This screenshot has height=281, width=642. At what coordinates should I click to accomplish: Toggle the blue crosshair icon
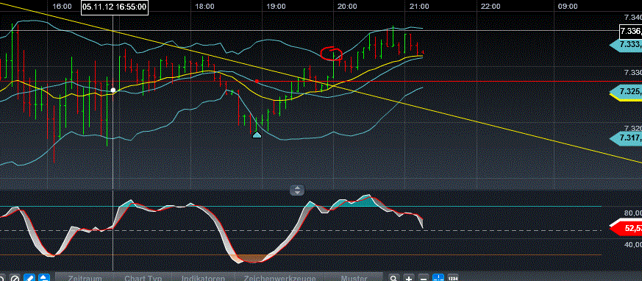[438, 278]
